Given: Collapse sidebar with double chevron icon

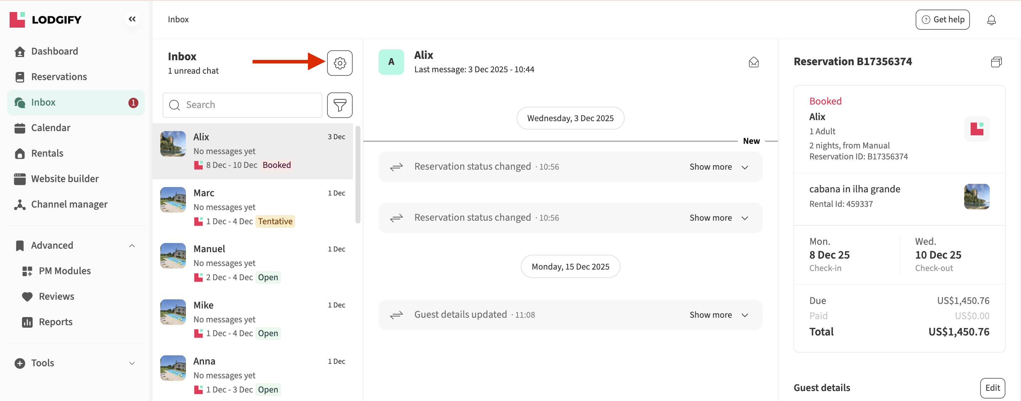Looking at the screenshot, I should coord(132,19).
